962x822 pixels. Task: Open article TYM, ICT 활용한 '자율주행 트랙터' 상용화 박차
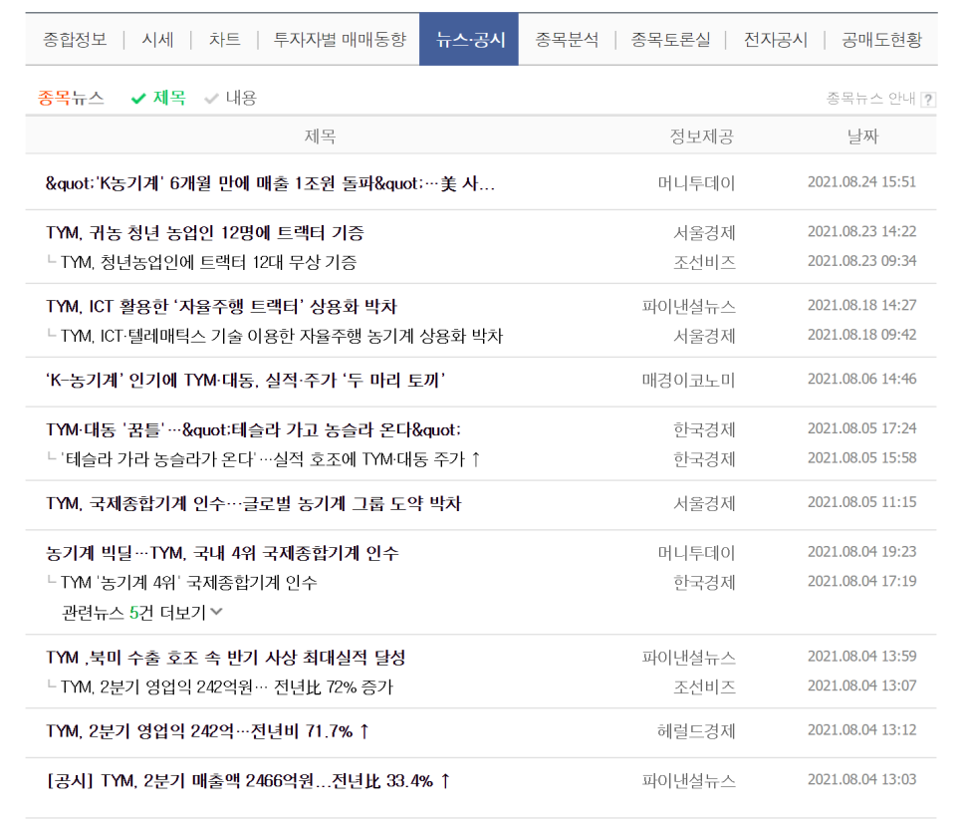point(221,306)
